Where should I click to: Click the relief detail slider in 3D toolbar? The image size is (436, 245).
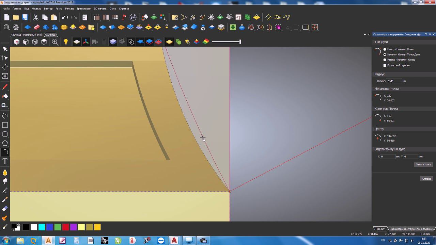tap(226, 42)
